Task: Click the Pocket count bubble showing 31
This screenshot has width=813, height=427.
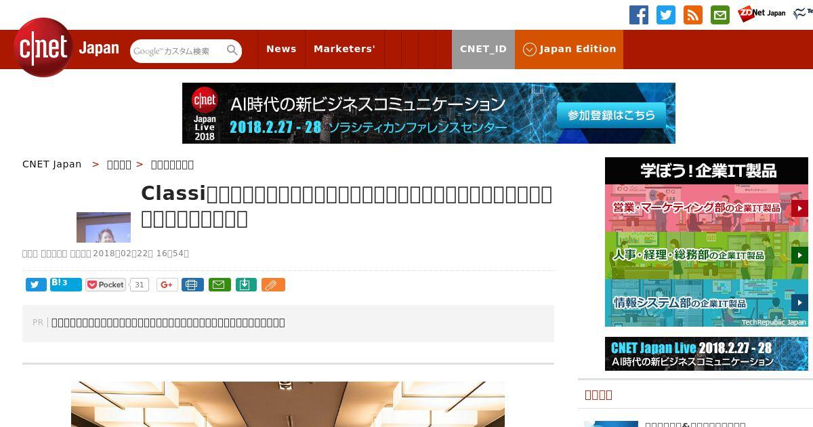Action: point(140,285)
